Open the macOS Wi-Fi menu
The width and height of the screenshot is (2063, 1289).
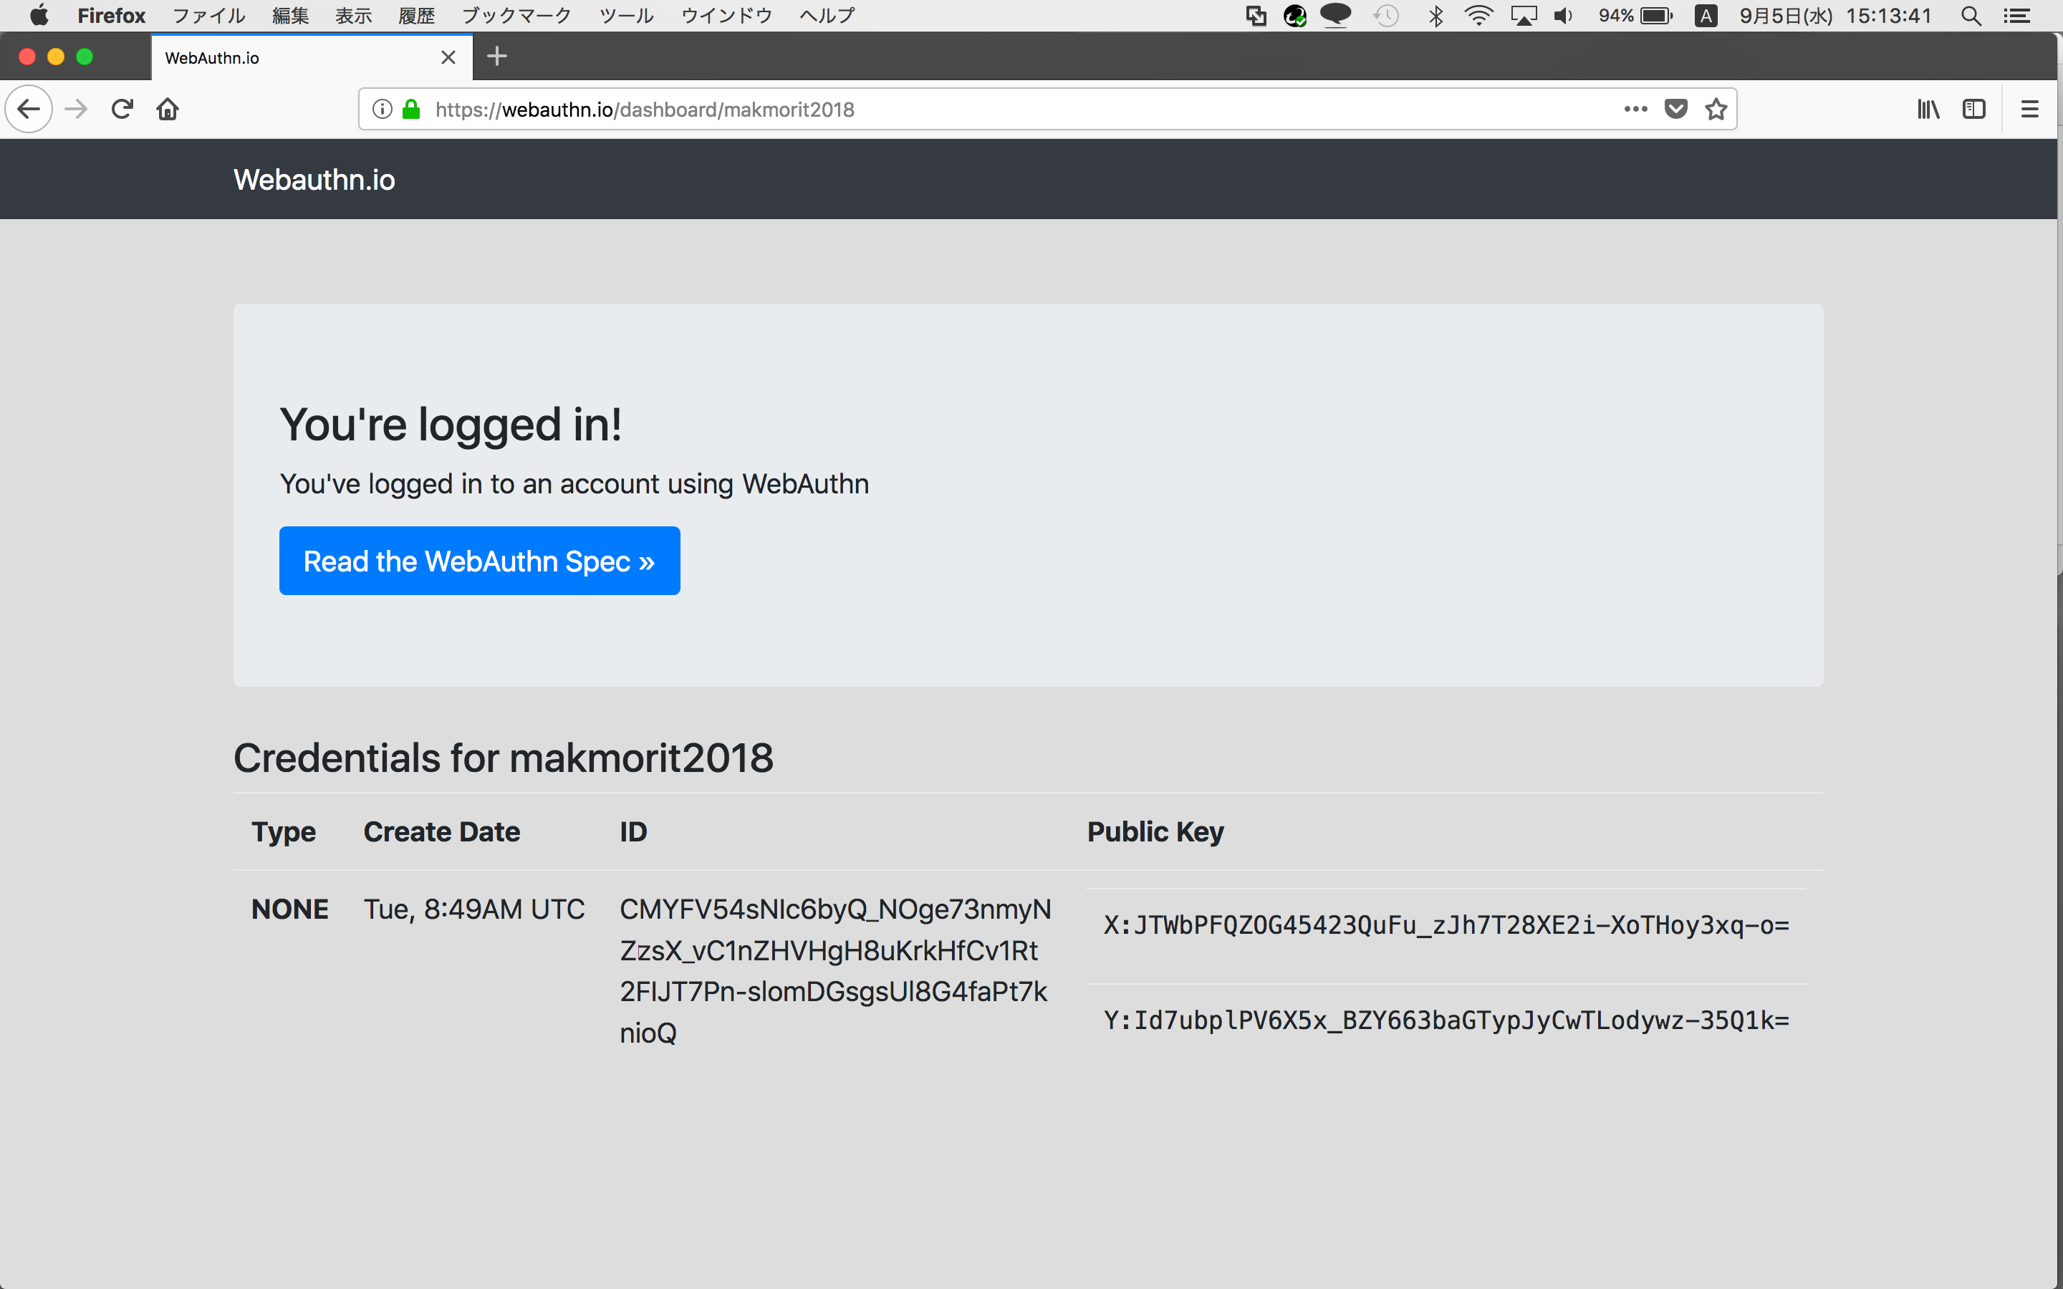coord(1478,15)
